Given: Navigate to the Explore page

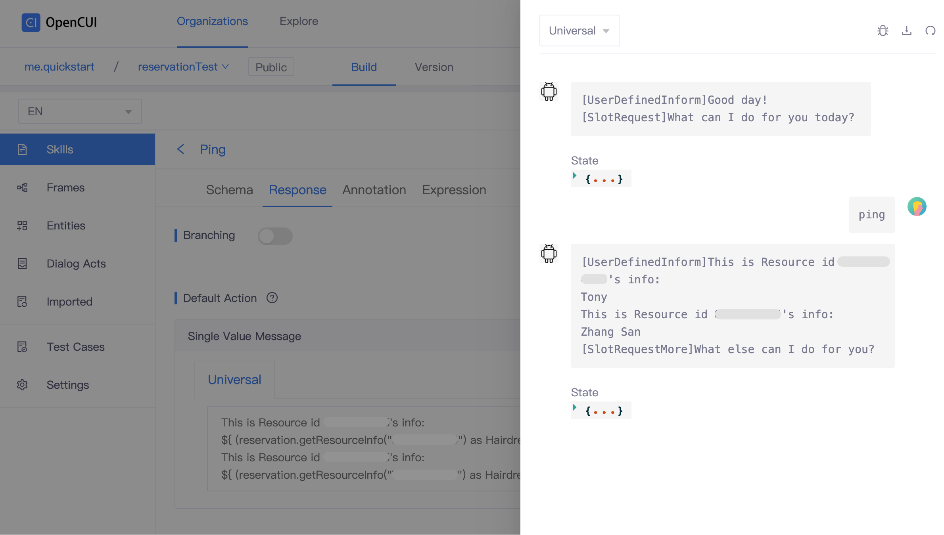Looking at the screenshot, I should pyautogui.click(x=299, y=21).
